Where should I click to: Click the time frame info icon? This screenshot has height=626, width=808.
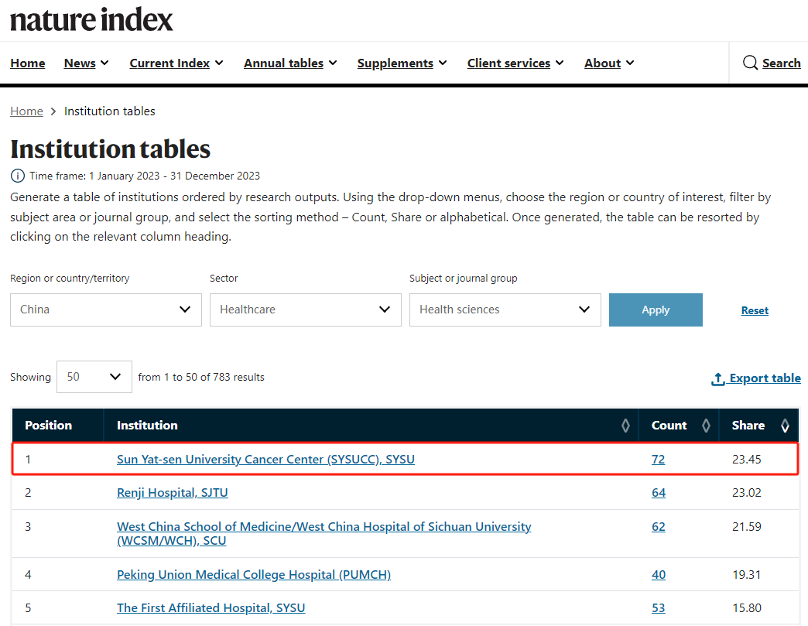pyautogui.click(x=17, y=176)
